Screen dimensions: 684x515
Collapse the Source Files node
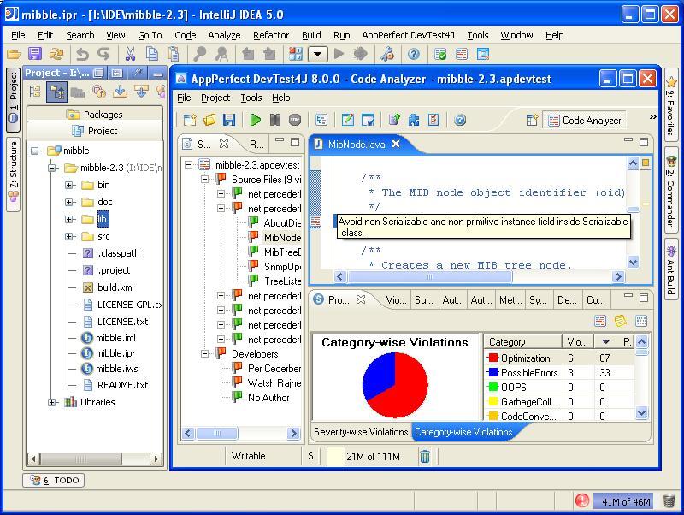point(204,180)
